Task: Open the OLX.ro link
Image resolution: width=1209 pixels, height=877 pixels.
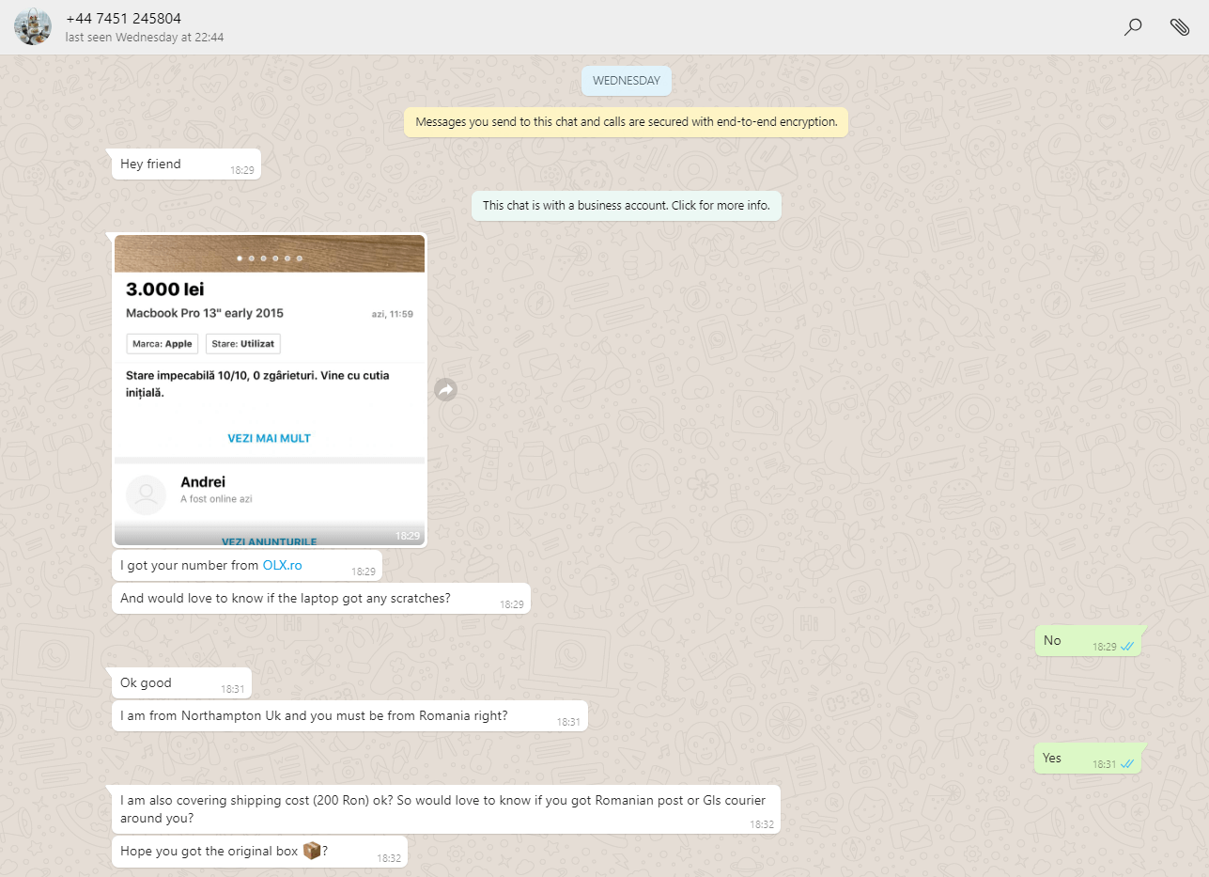Action: 282,566
